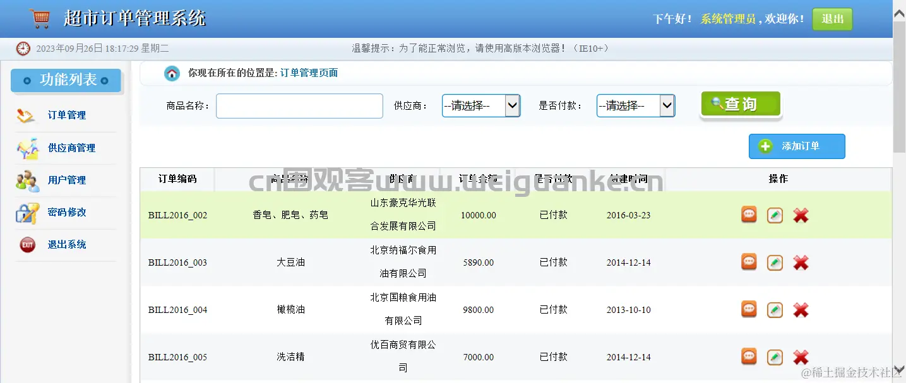Click the 订单编码 column header

click(x=177, y=179)
